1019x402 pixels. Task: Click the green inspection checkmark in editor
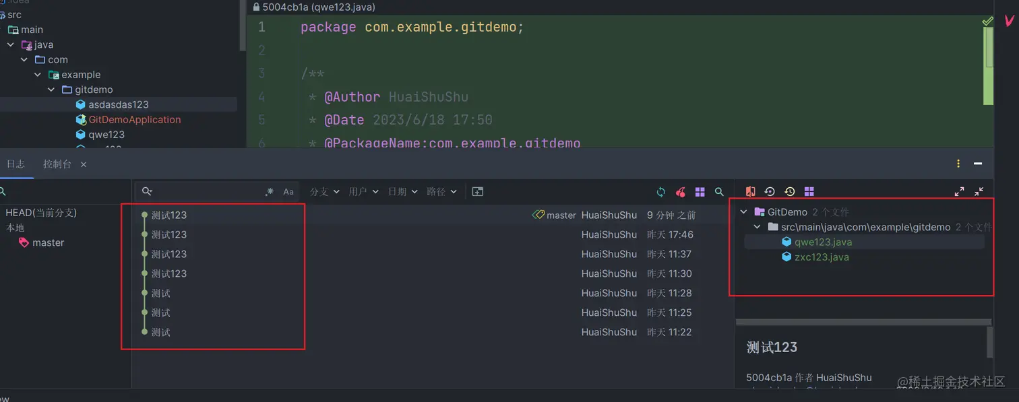coord(987,22)
